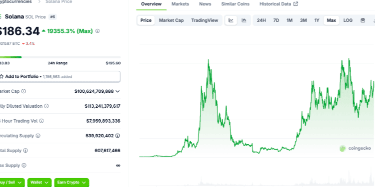Click the external link icon by Historical Data
The height and width of the screenshot is (187, 375).
(x=296, y=4)
